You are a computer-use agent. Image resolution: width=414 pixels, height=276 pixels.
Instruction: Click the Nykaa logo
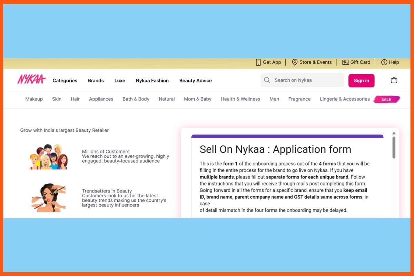point(31,80)
